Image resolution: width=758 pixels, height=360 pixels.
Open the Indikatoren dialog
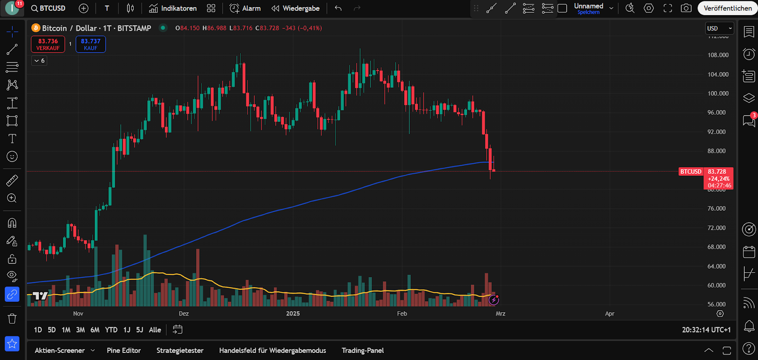tap(173, 8)
